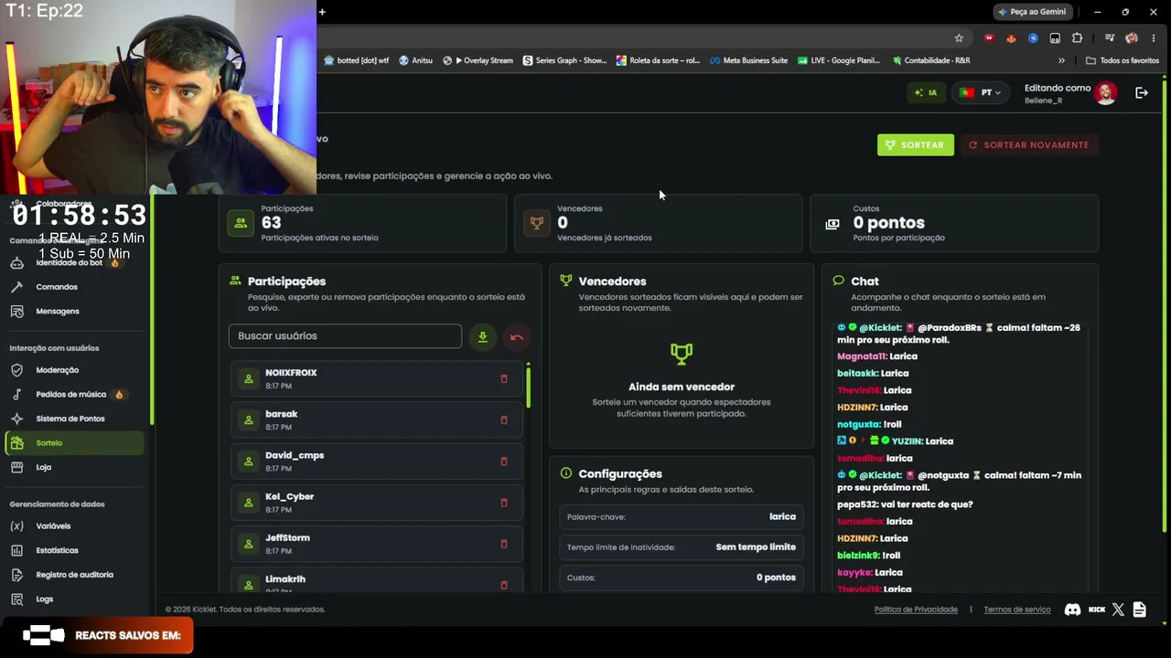Click the participants list scrollbar
This screenshot has height=658, width=1171.
pyautogui.click(x=528, y=386)
